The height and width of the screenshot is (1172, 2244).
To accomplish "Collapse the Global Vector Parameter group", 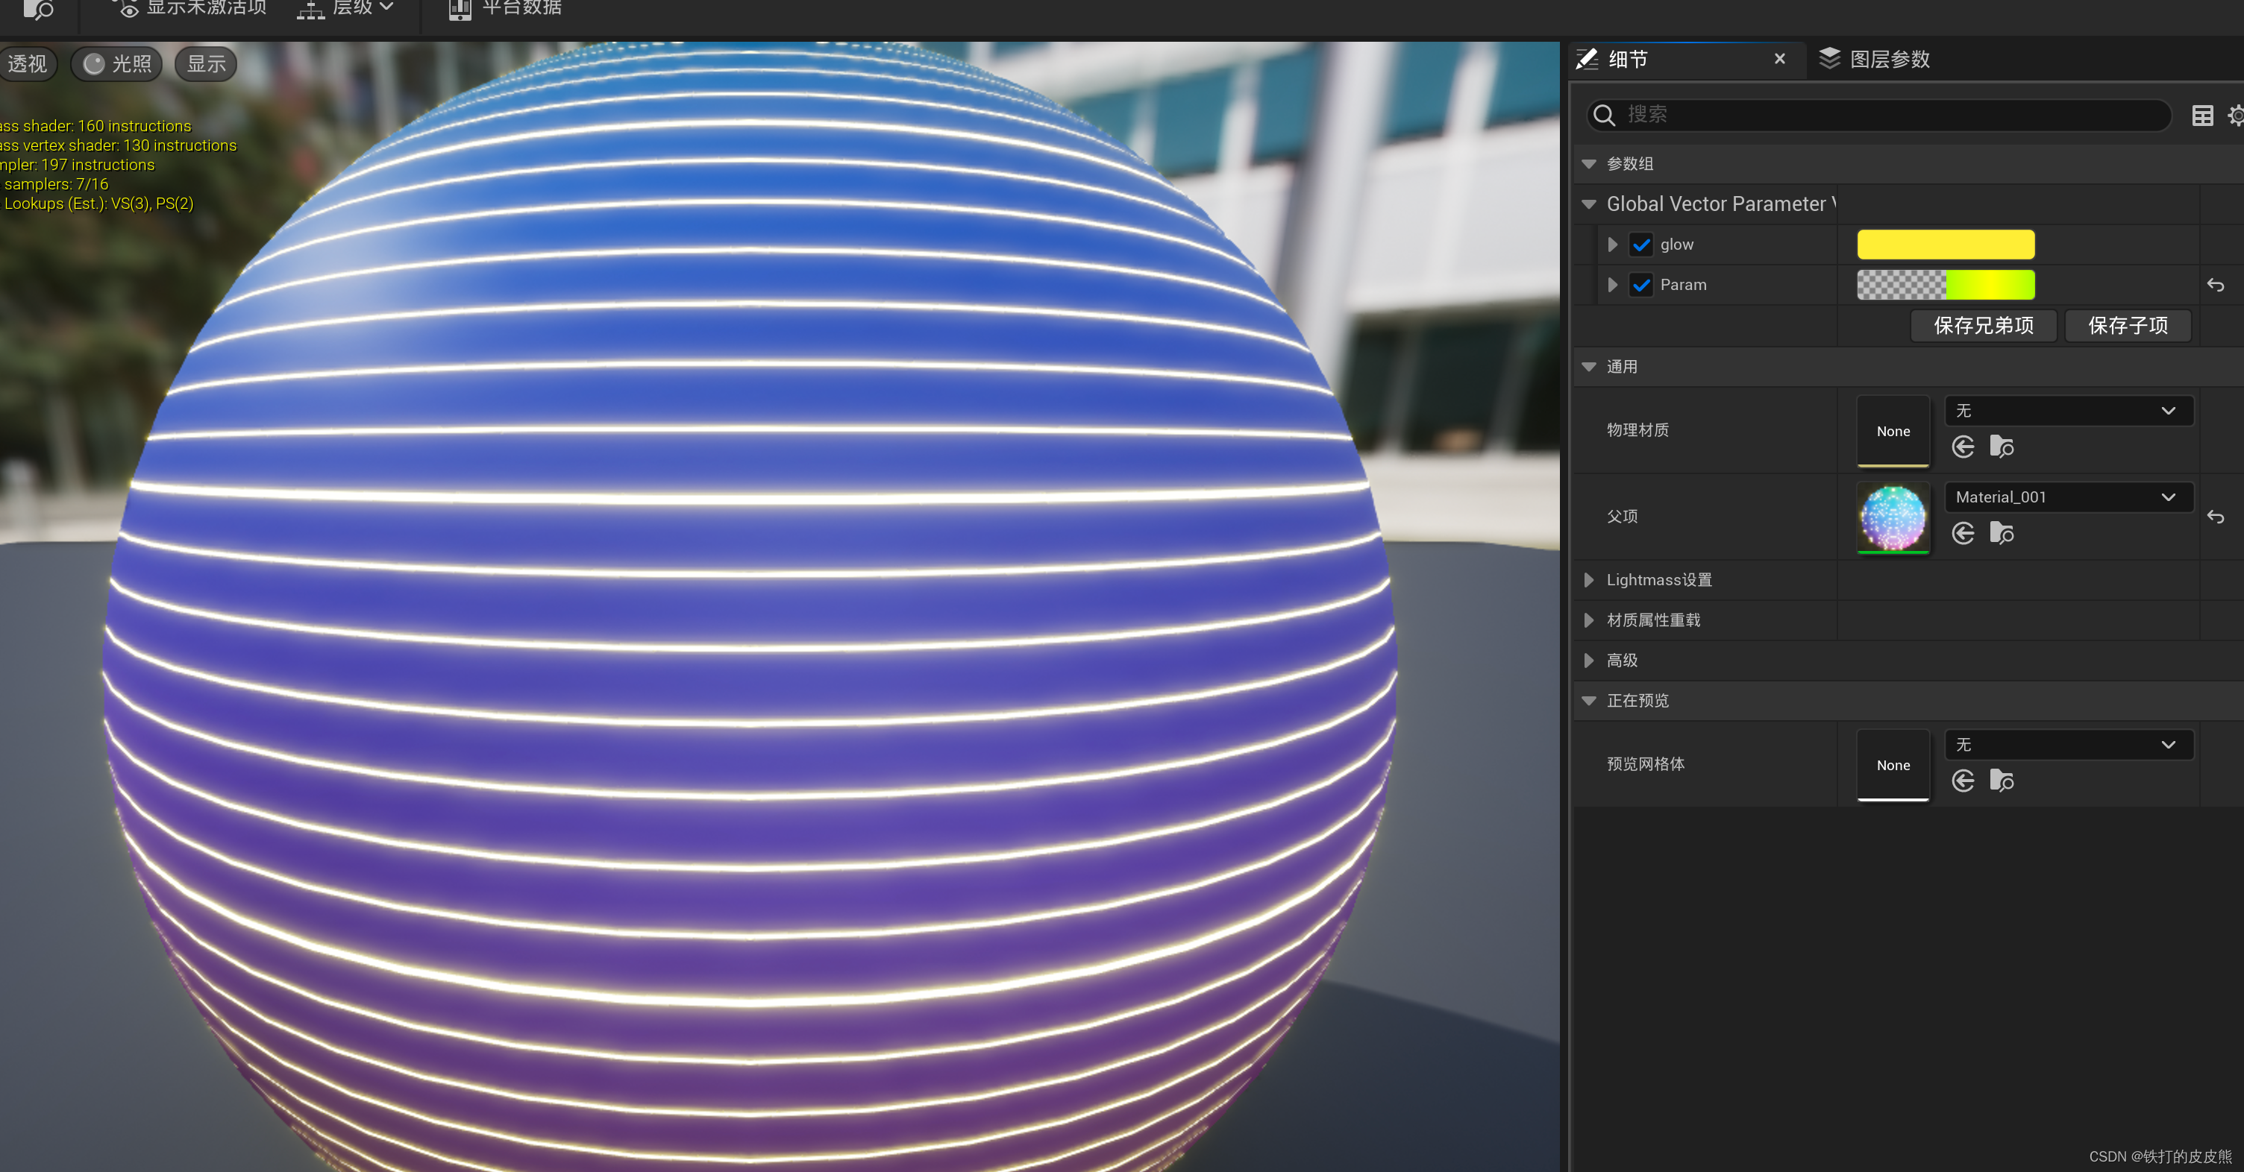I will (1588, 204).
